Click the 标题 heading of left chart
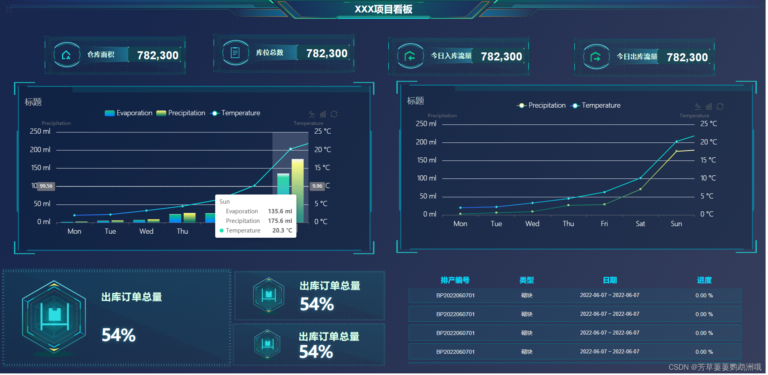 (x=33, y=102)
